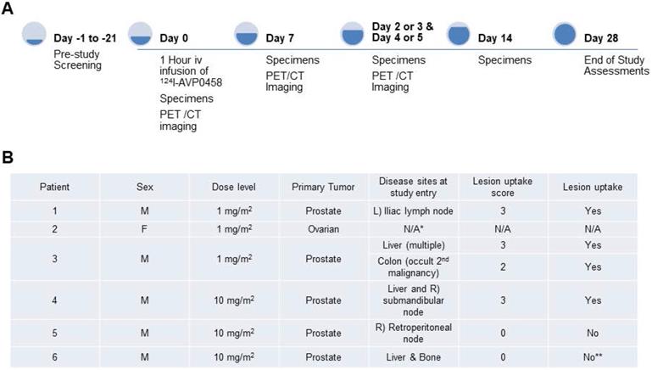Viewport: 652px width, 370px height.
Task: Select the Day 14 timeline circle
Action: (458, 34)
